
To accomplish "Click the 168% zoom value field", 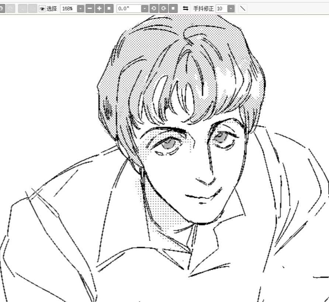I will [68, 8].
